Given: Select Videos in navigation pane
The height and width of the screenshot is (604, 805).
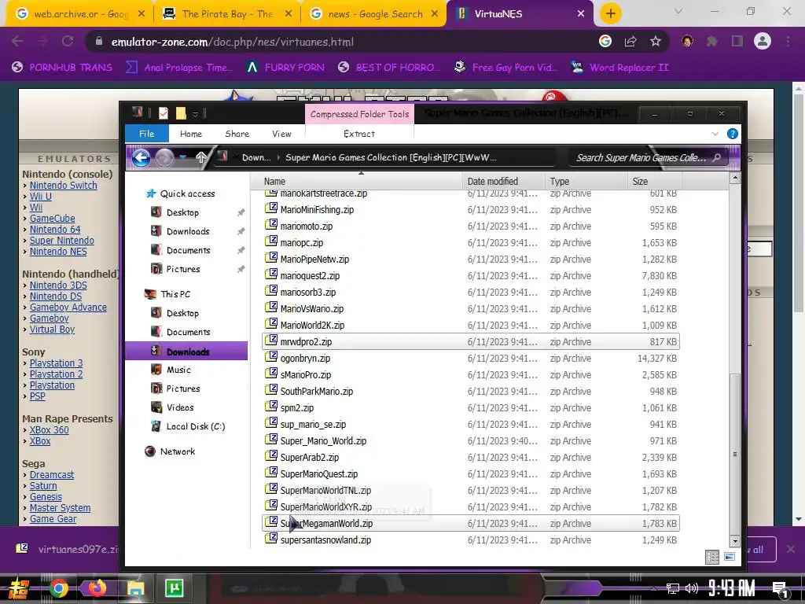Looking at the screenshot, I should (x=180, y=407).
